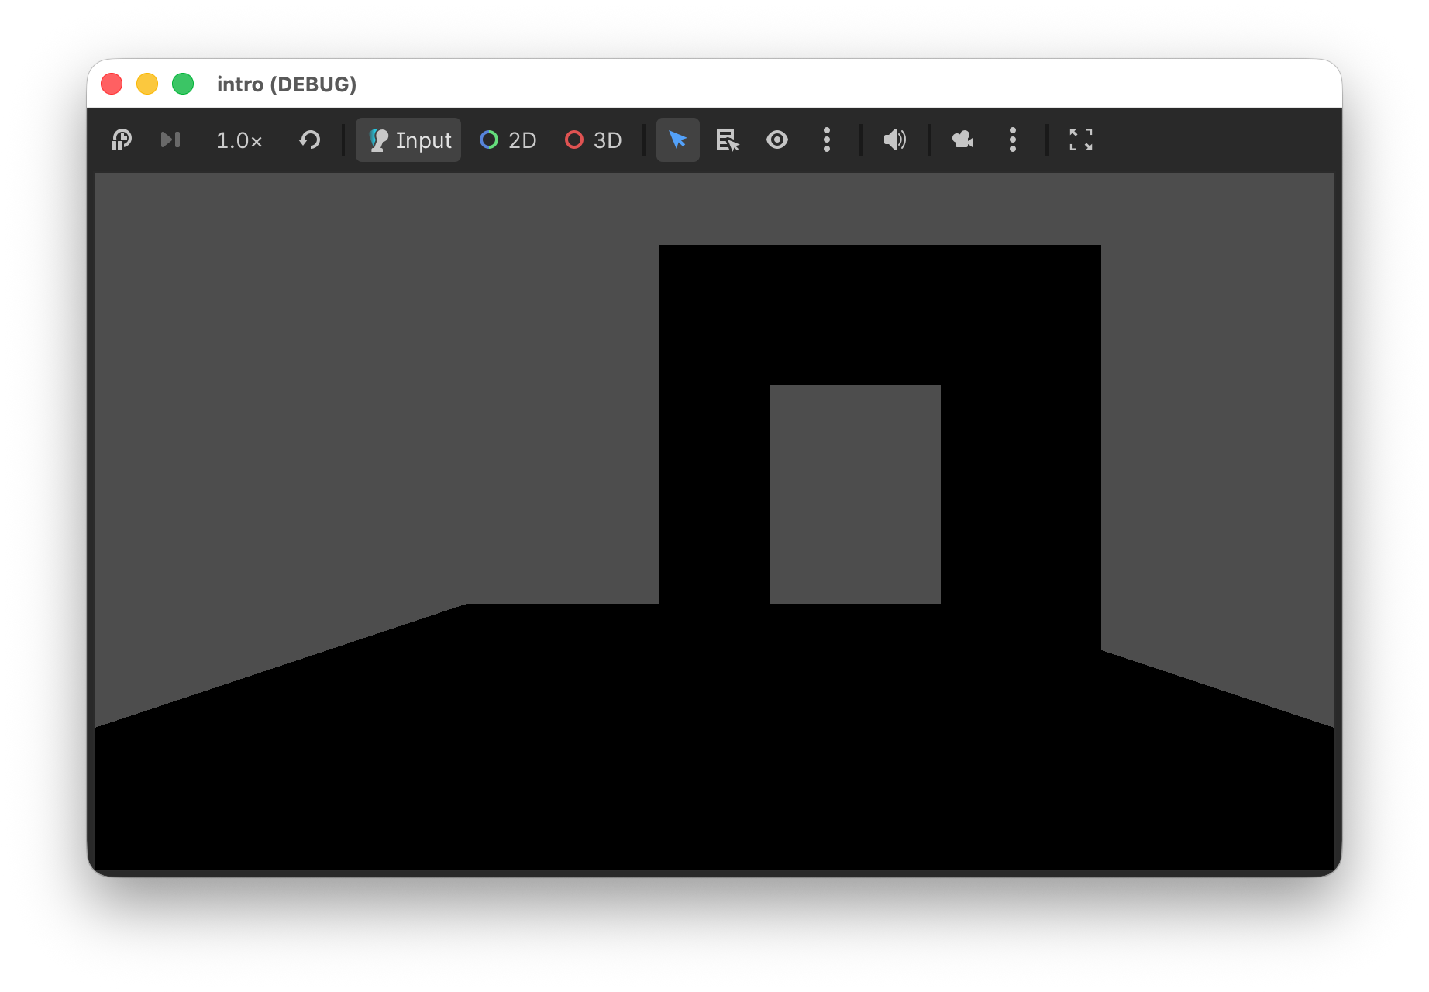Click the intro (DEBUG) window title
Screen dimensions: 1429x992
pos(286,84)
